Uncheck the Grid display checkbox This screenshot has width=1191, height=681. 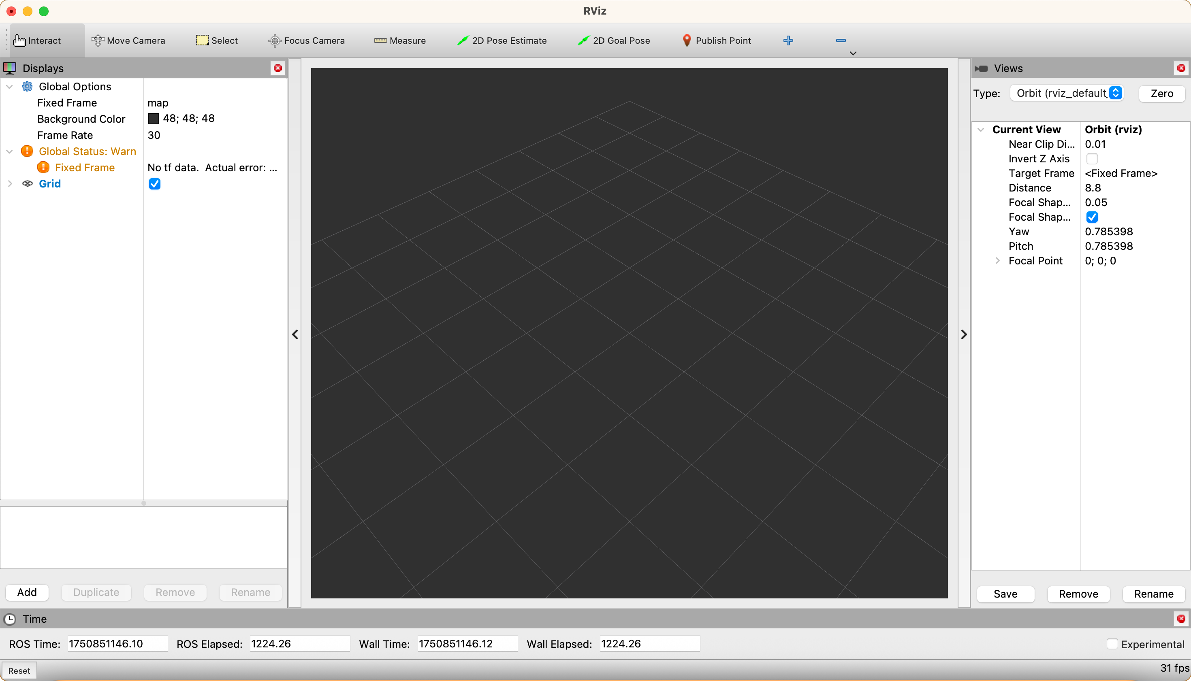[x=154, y=184]
